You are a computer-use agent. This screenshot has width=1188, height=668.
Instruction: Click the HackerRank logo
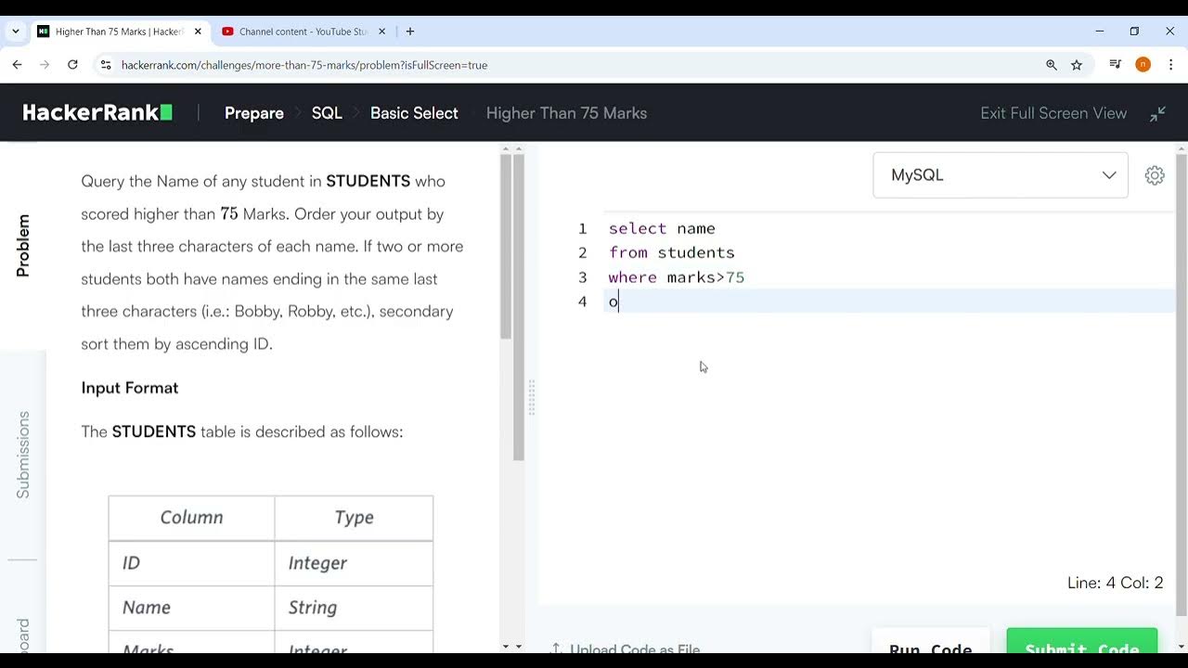(97, 113)
